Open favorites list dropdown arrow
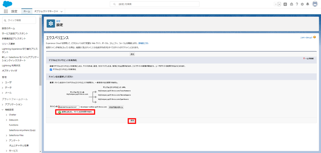Viewport: 321px width, 153px height. (279, 4)
